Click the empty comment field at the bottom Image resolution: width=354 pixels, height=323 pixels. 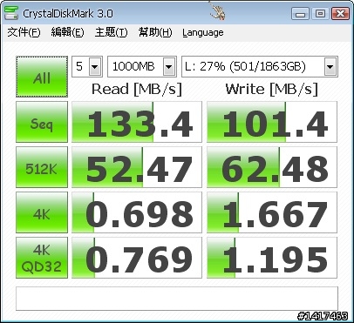point(177,299)
